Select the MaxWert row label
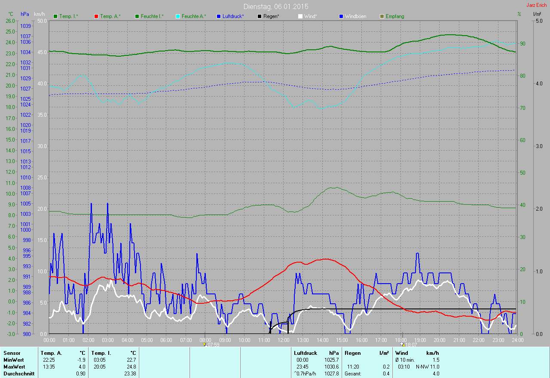Image resolution: width=550 pixels, height=378 pixels. (x=14, y=367)
